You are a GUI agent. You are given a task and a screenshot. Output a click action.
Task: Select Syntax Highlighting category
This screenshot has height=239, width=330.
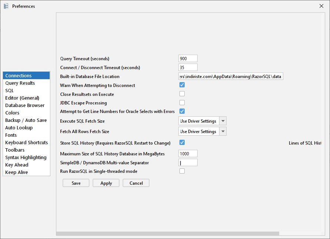click(26, 157)
